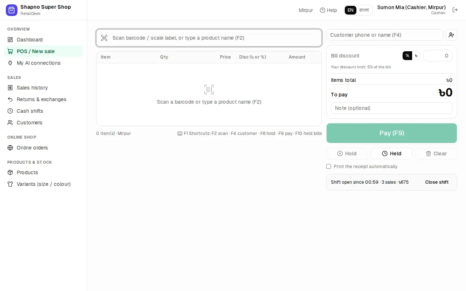This screenshot has width=466, height=291.
Task: Click the Sumon Mia (Cashier, Mirpur) user name
Action: [x=411, y=7]
